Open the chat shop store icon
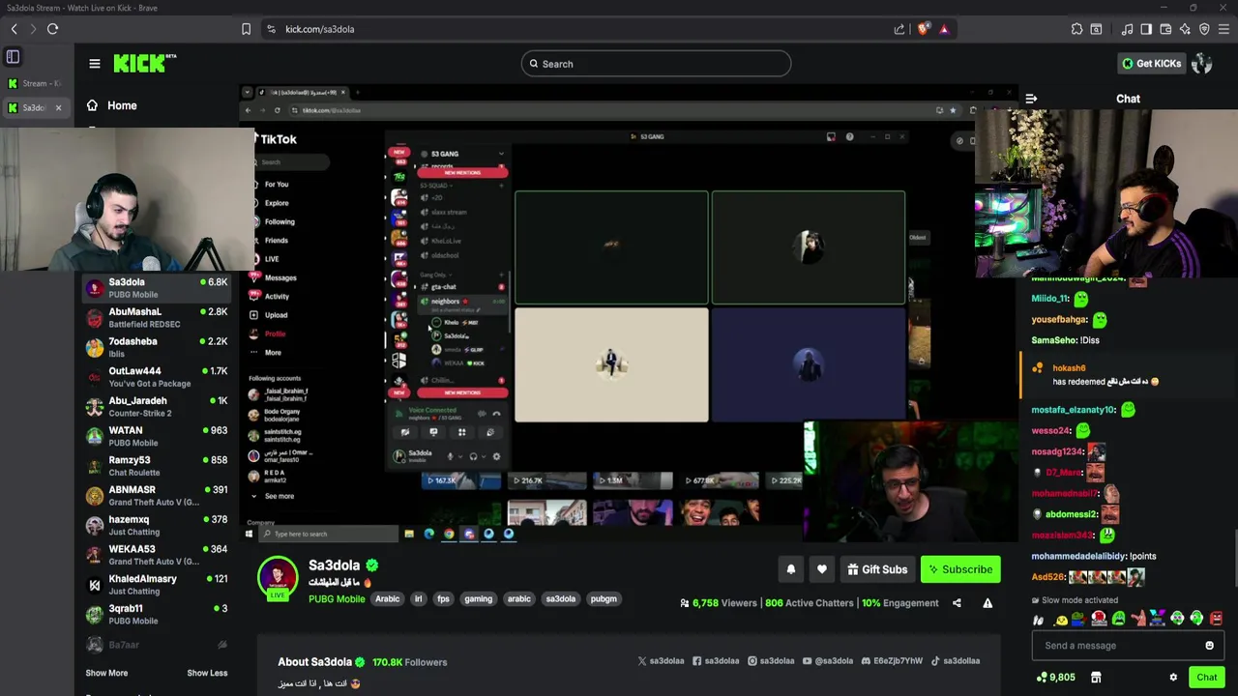The image size is (1238, 696). (1096, 678)
